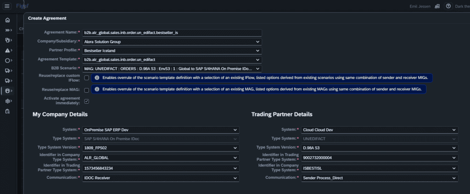Open the 9002732000004 identifier dropdown
470x194 pixels.
380,158
